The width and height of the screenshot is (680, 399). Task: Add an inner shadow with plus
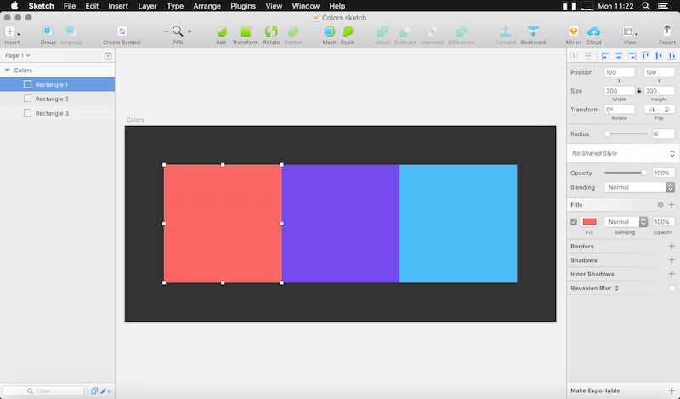click(x=671, y=274)
